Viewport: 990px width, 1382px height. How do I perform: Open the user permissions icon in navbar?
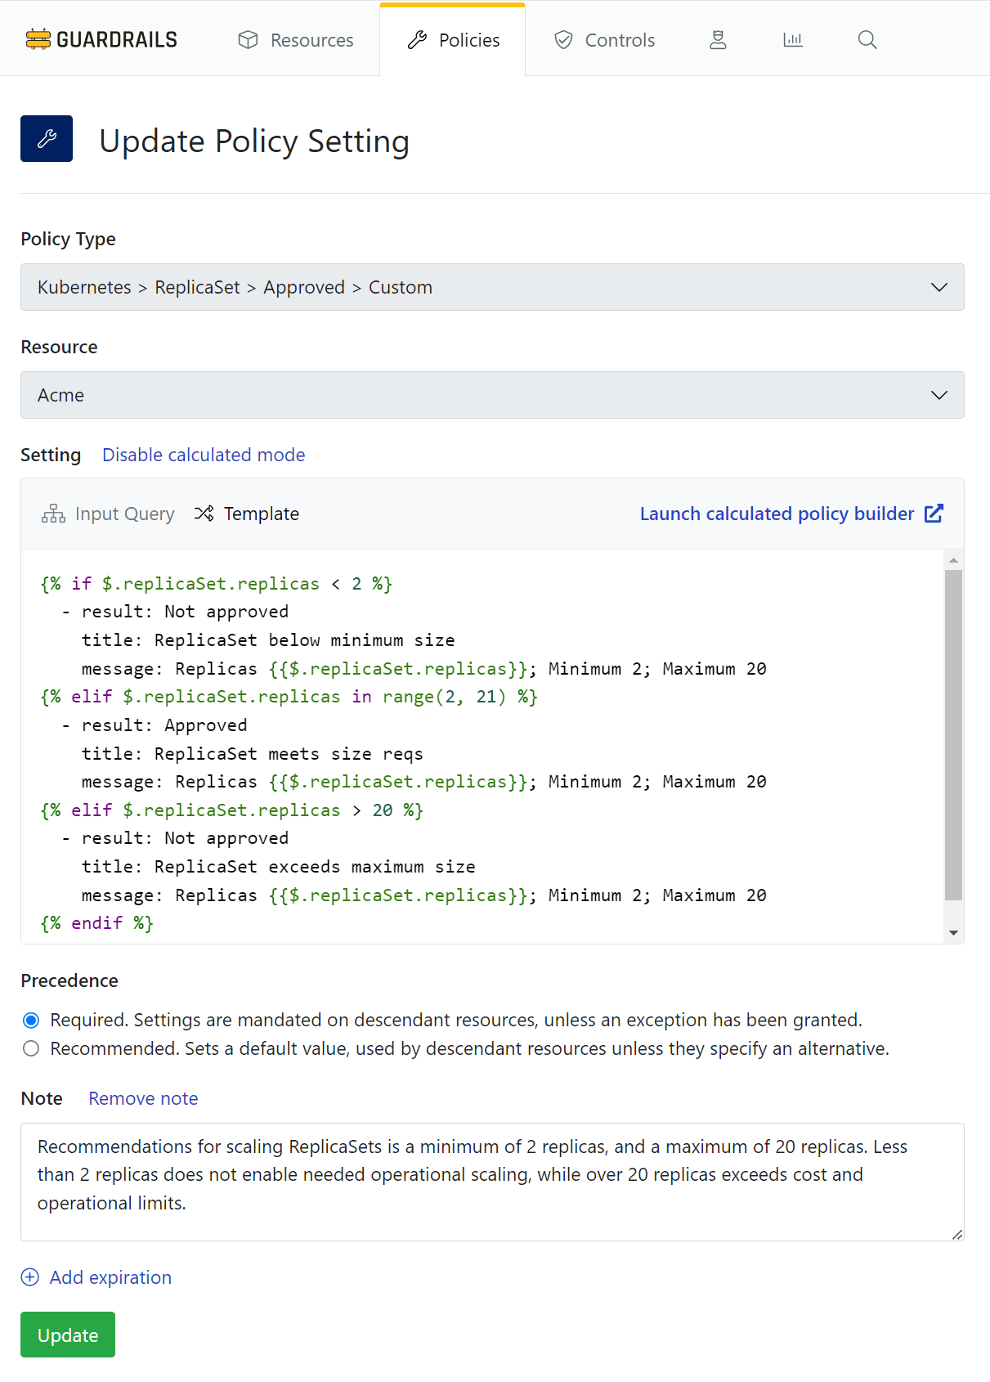(718, 40)
